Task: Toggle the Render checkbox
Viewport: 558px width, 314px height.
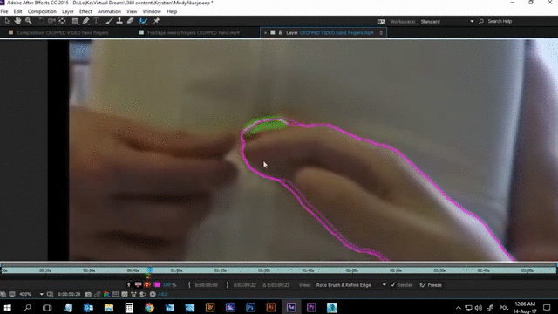Action: click(393, 285)
